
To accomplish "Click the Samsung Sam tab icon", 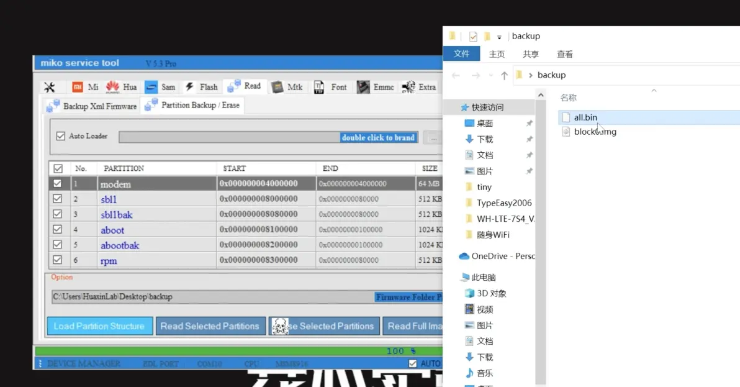I will tap(151, 87).
